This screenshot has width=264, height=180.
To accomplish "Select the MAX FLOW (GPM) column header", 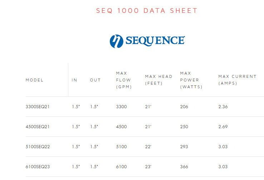I will click(x=123, y=80).
